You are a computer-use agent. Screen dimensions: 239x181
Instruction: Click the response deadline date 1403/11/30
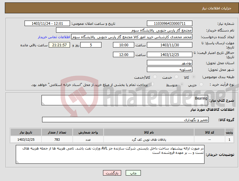(170, 45)
